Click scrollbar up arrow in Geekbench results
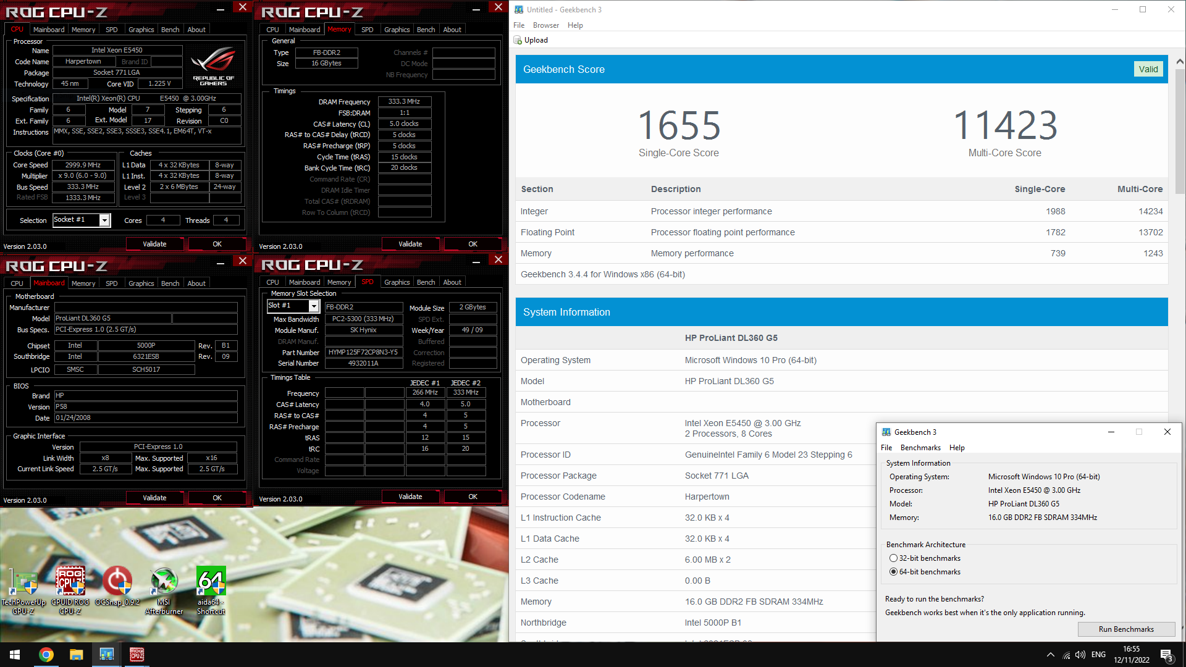This screenshot has height=667, width=1186. click(x=1180, y=62)
